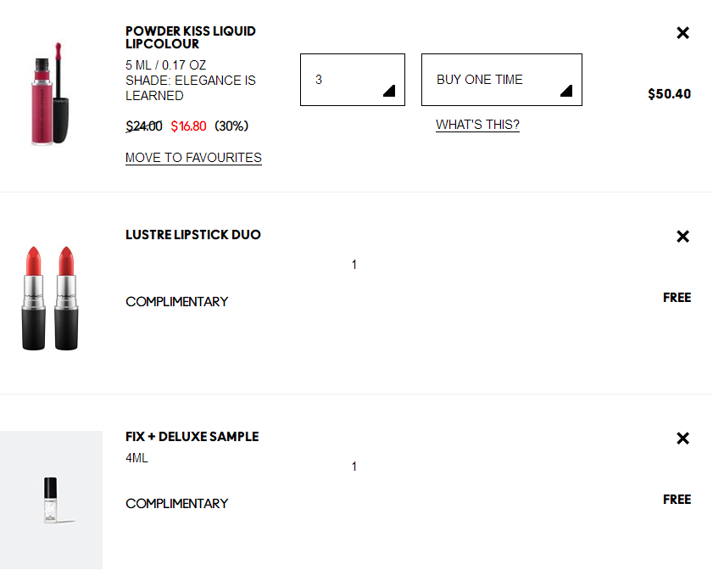713x576 pixels.
Task: Remove Powder Kiss Liquid Lipcolour from cart
Action: (682, 33)
